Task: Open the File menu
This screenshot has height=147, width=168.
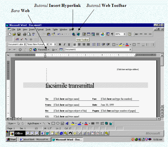Action: click(x=13, y=29)
